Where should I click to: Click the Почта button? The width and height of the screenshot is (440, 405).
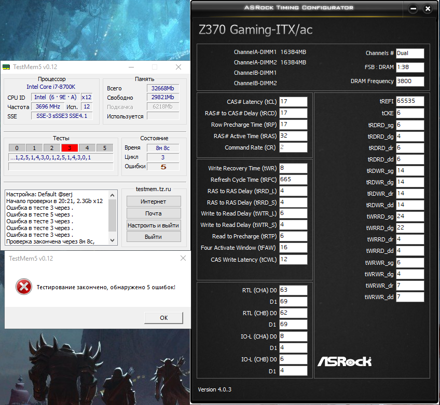pos(154,213)
